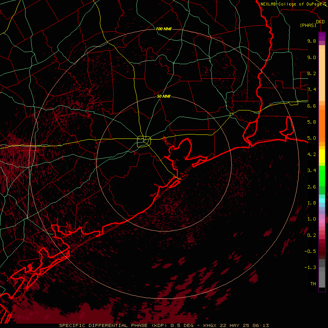328x328 pixels.
Task: Click the 6.6 scale value
Action: 312,106
